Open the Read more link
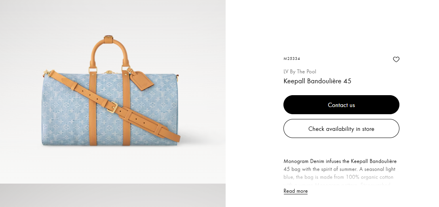This screenshot has width=439, height=207. [x=295, y=191]
